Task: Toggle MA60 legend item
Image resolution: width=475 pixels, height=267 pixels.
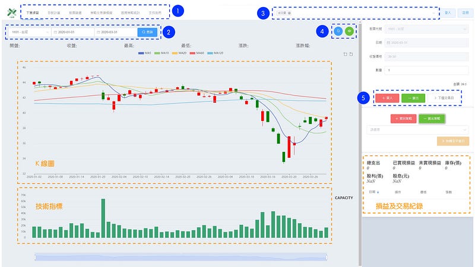Action: coord(197,53)
